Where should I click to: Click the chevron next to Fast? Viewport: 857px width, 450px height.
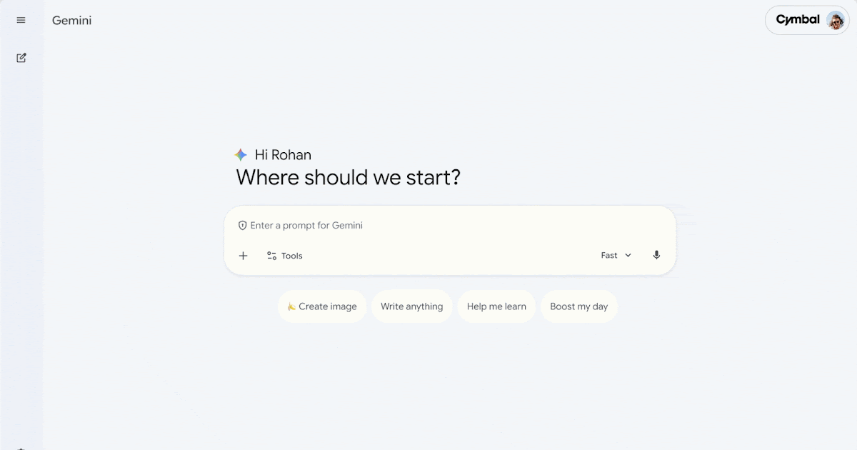point(628,255)
